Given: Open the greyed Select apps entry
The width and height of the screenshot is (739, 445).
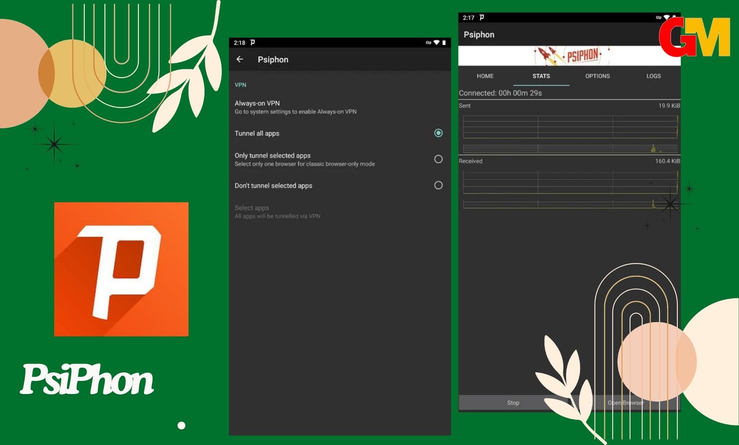Looking at the screenshot, I should (340, 212).
